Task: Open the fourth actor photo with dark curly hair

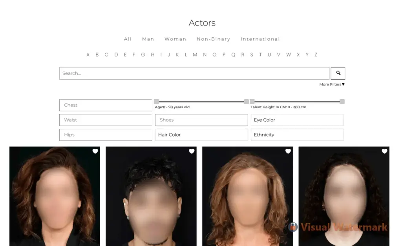Action: [x=344, y=196]
